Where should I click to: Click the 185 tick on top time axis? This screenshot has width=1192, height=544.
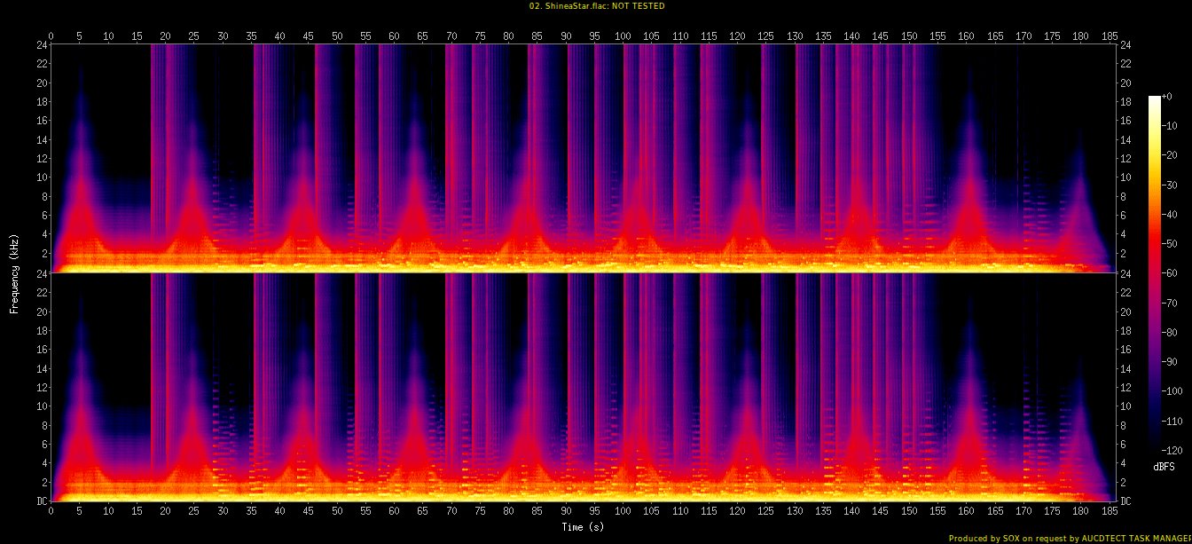tap(1109, 36)
